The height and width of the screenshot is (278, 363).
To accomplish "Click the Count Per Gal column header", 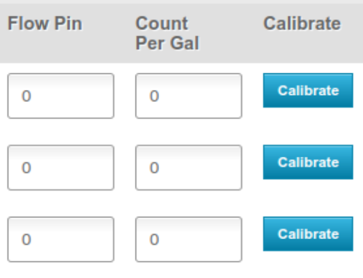I will tap(167, 33).
